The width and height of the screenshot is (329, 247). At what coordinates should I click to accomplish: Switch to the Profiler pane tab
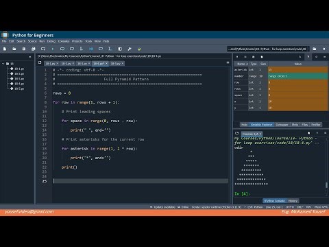pos(316,125)
